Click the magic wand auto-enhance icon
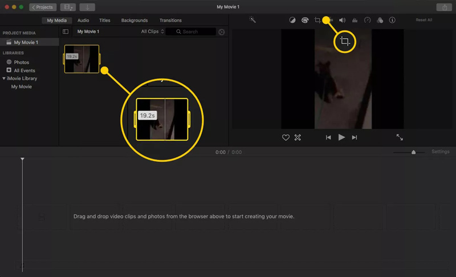The width and height of the screenshot is (456, 277). click(253, 20)
